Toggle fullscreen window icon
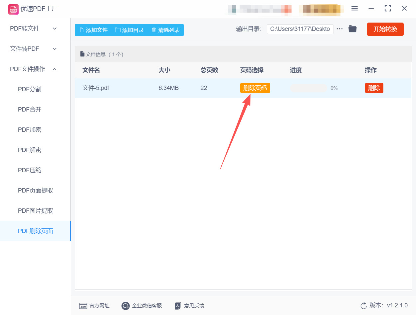Screen dimensions: 416x315 click(388, 9)
